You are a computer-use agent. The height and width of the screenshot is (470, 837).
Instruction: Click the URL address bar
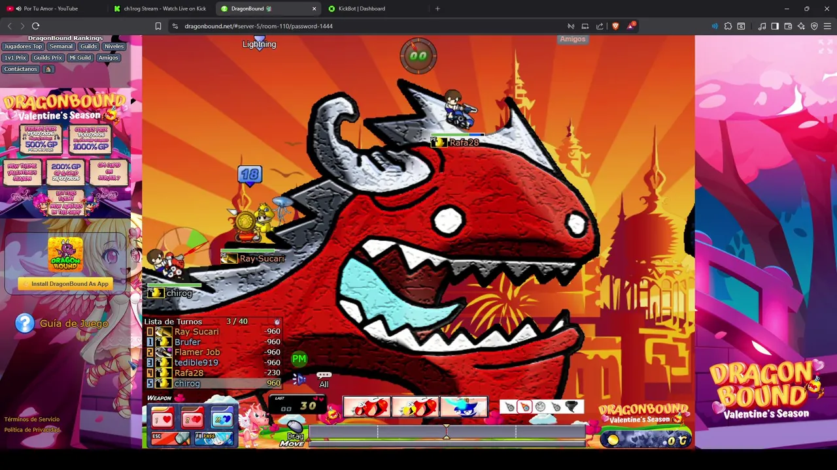(x=366, y=26)
